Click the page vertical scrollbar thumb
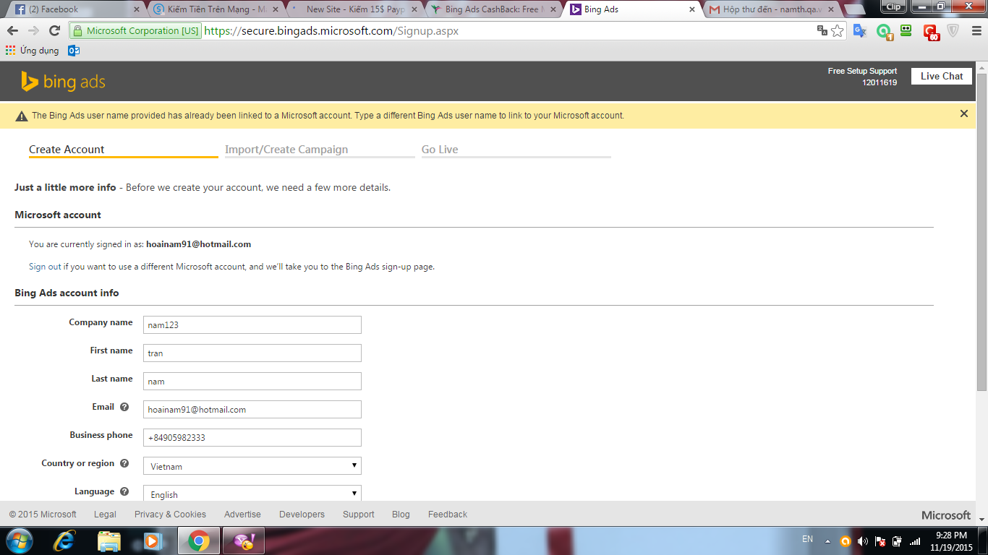Viewport: 988px width, 555px height. pos(981,231)
